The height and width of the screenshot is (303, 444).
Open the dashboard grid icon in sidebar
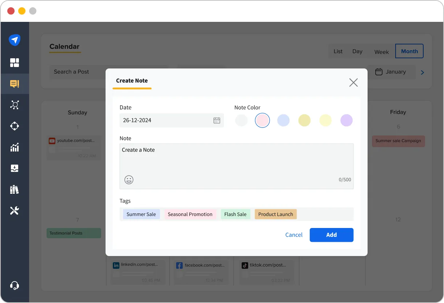click(x=15, y=63)
